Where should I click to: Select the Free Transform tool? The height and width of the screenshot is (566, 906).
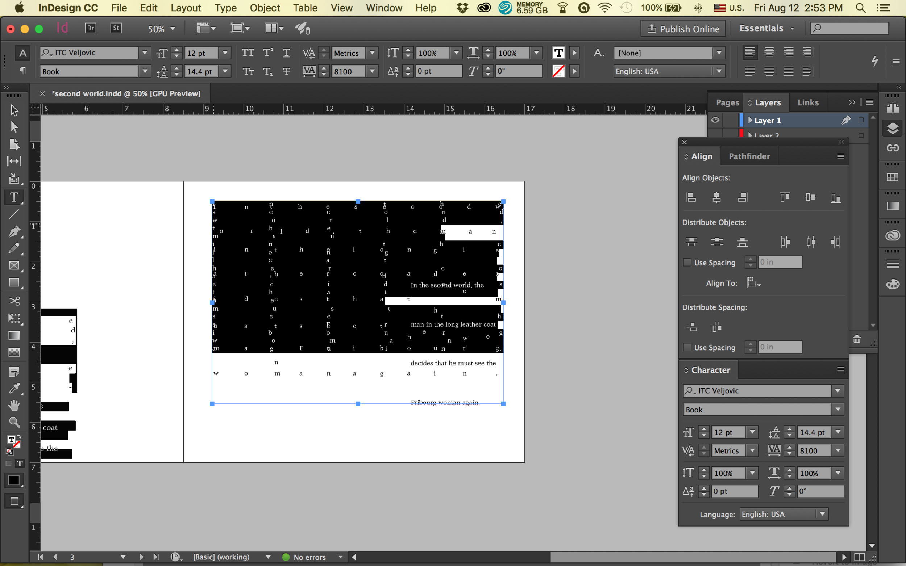(14, 318)
